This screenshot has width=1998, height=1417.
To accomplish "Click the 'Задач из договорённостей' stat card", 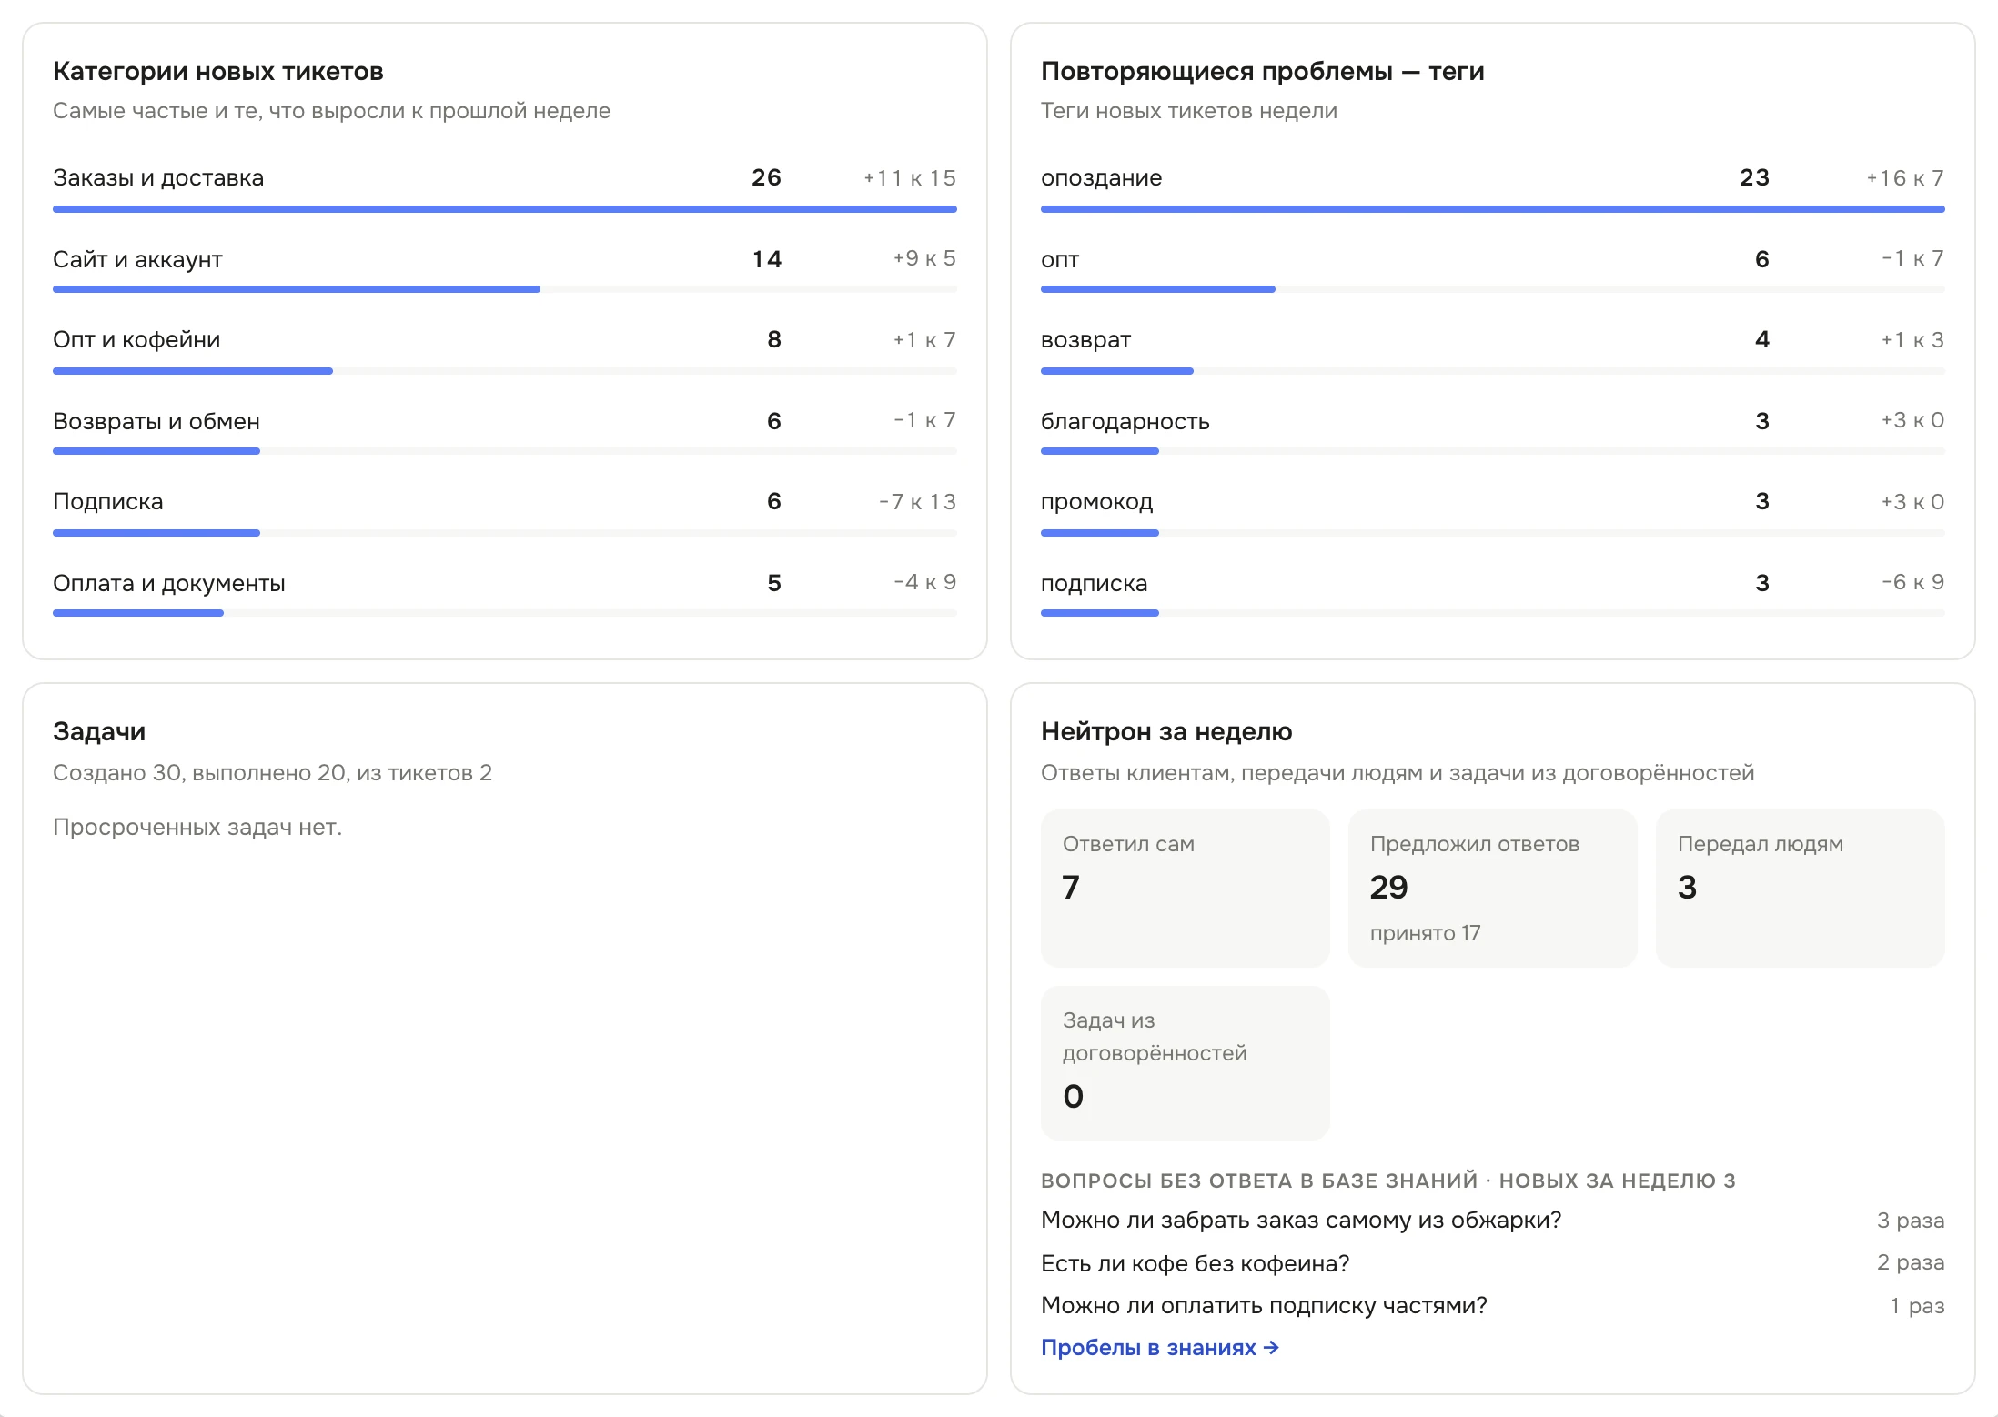I will tap(1186, 1062).
